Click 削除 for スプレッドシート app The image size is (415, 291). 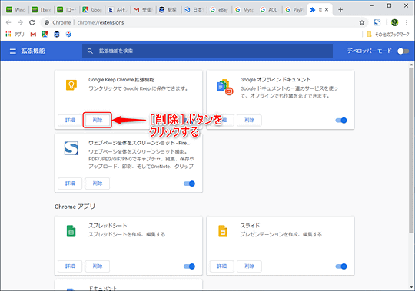point(98,266)
